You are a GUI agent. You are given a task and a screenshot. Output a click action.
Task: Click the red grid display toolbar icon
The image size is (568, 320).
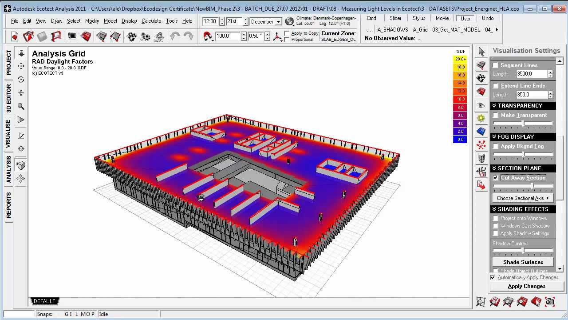click(86, 36)
